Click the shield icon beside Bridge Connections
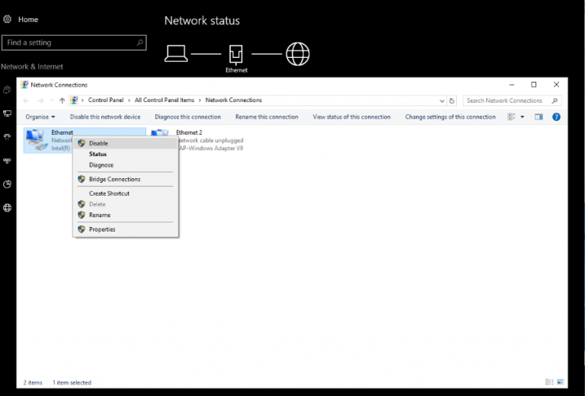This screenshot has width=585, height=396. pos(82,179)
